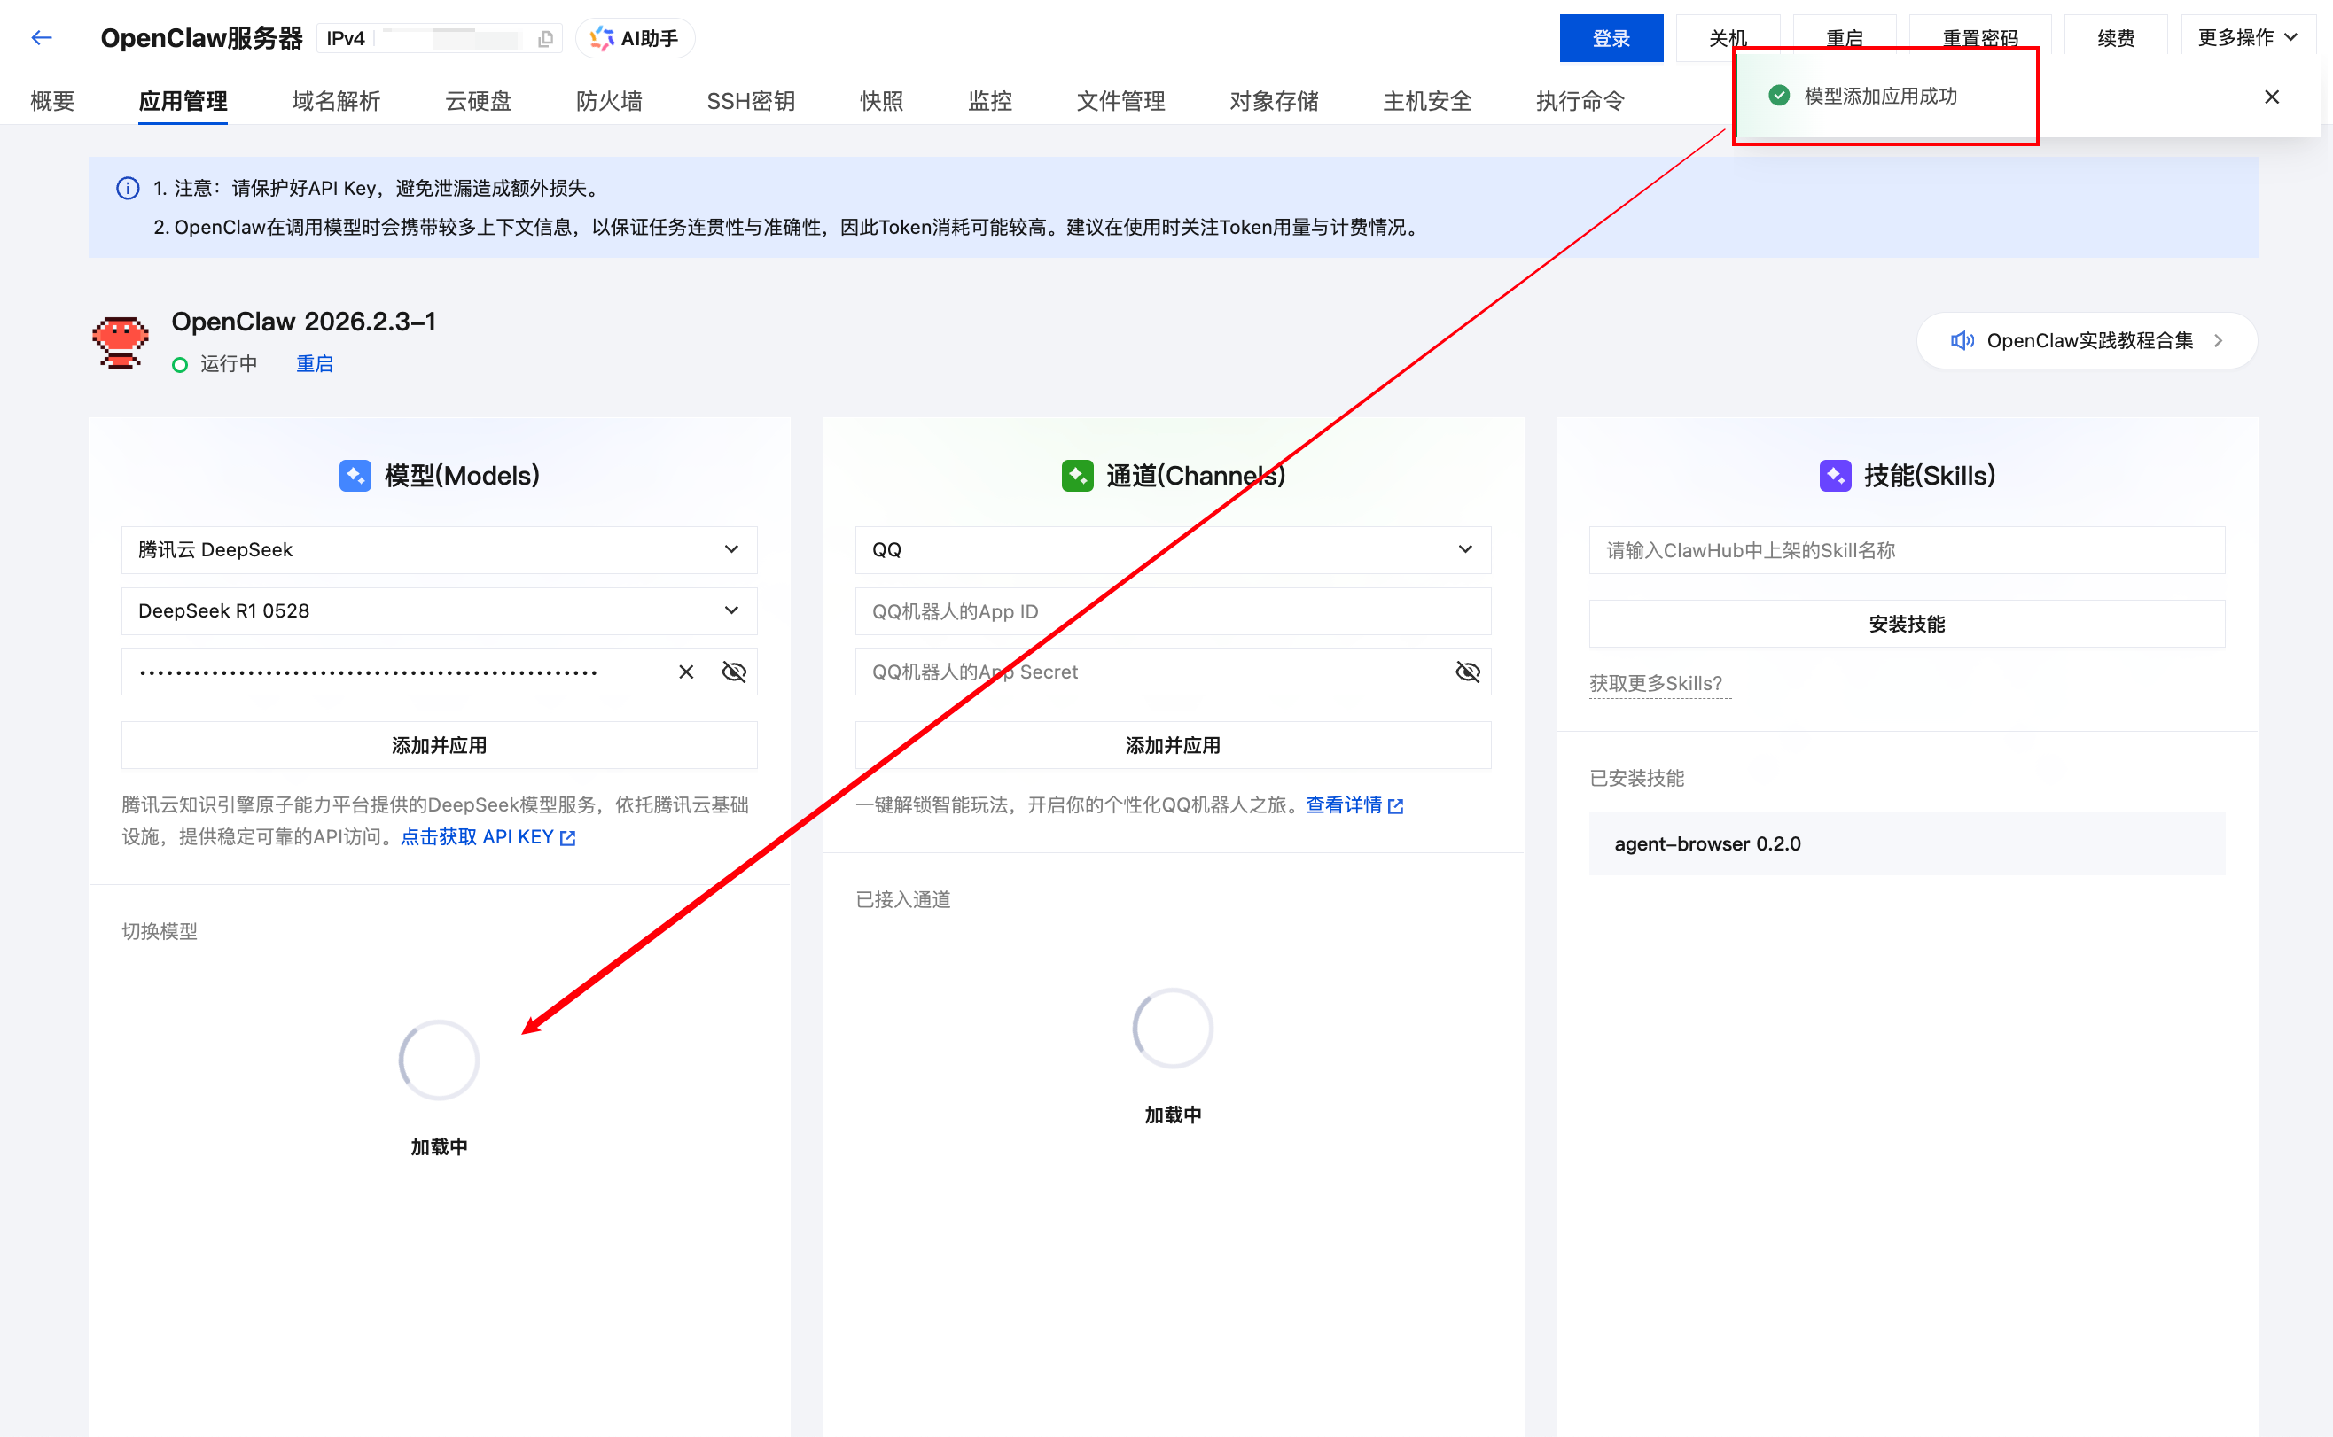Switch to the 防火墙 tab

[x=608, y=101]
